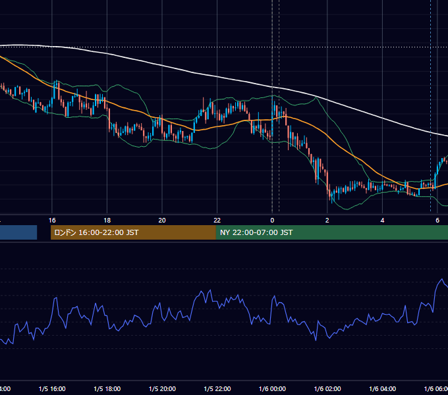Select the orange moving average line
The width and height of the screenshot is (448, 395).
(x=217, y=126)
